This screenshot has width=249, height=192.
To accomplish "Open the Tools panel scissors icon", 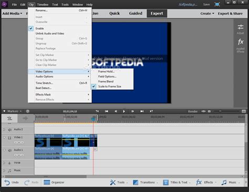I will (x=112, y=183).
